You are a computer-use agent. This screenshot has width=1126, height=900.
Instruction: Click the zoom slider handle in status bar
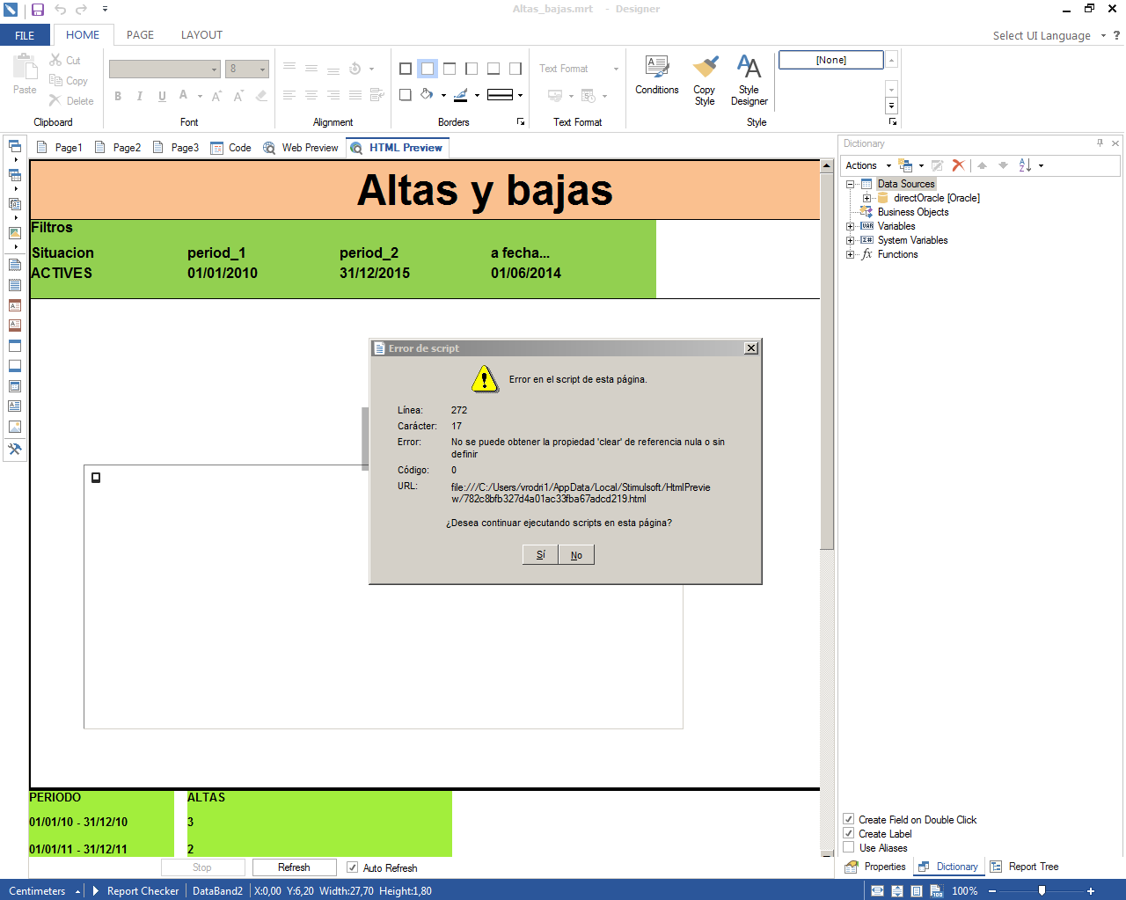point(1042,890)
